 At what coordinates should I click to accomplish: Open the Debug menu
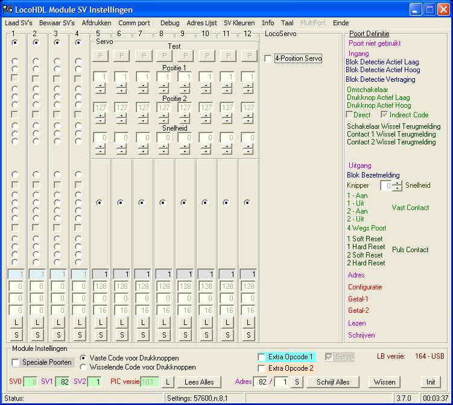pyautogui.click(x=170, y=23)
